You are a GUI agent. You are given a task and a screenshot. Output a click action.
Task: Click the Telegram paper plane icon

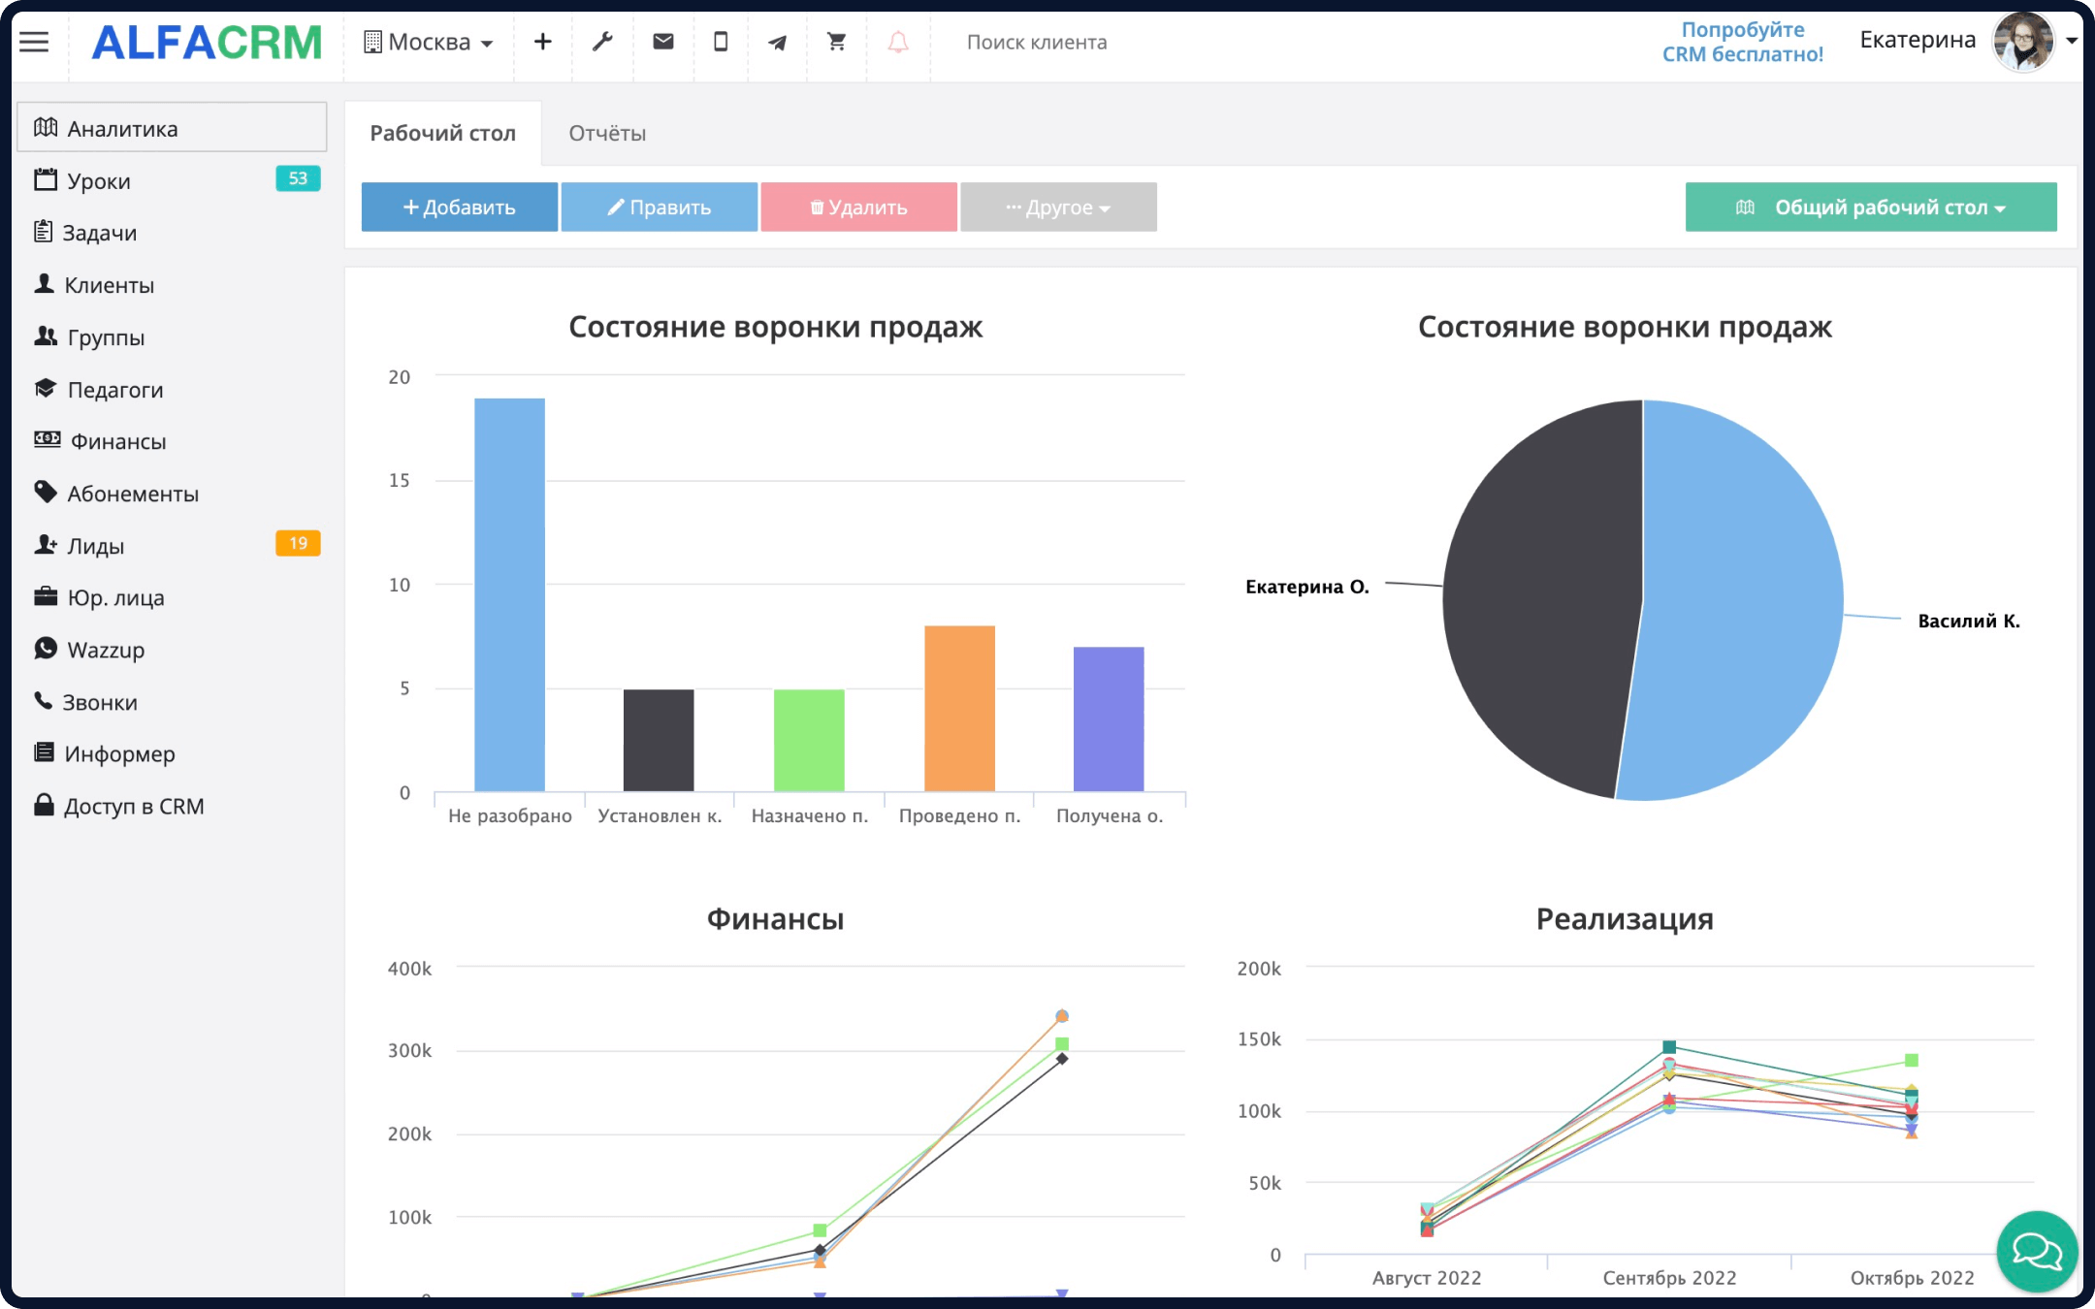(x=777, y=42)
